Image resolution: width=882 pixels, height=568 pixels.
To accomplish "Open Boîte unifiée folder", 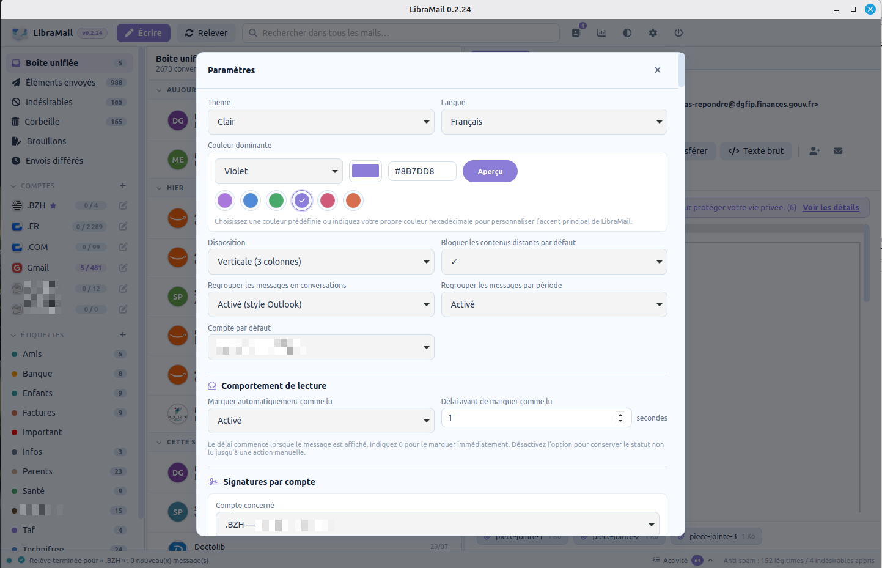I will [69, 63].
